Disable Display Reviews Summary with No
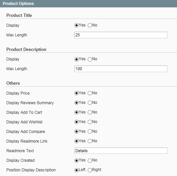Image resolution: width=177 pixels, height=176 pixels. (90, 103)
